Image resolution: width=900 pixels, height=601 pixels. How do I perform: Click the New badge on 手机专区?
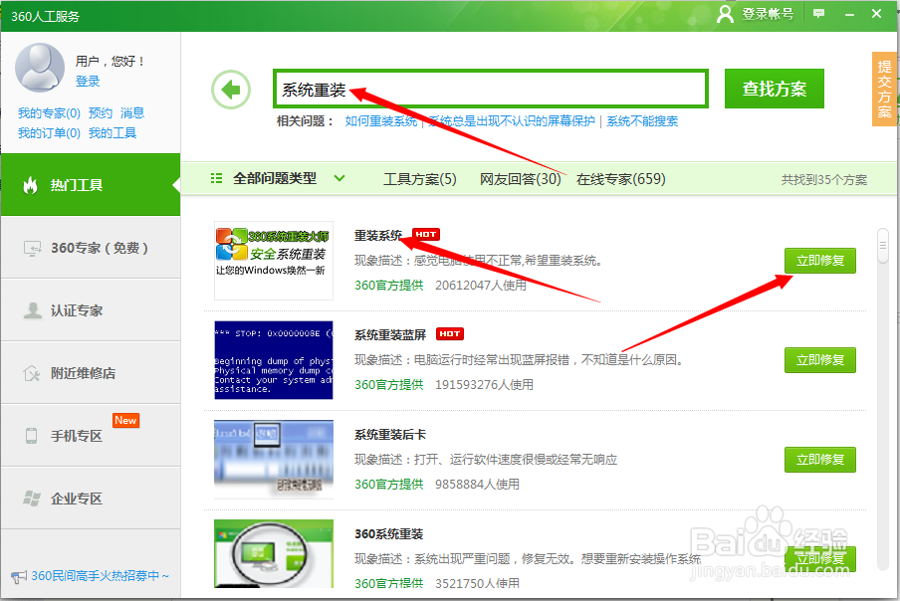125,420
